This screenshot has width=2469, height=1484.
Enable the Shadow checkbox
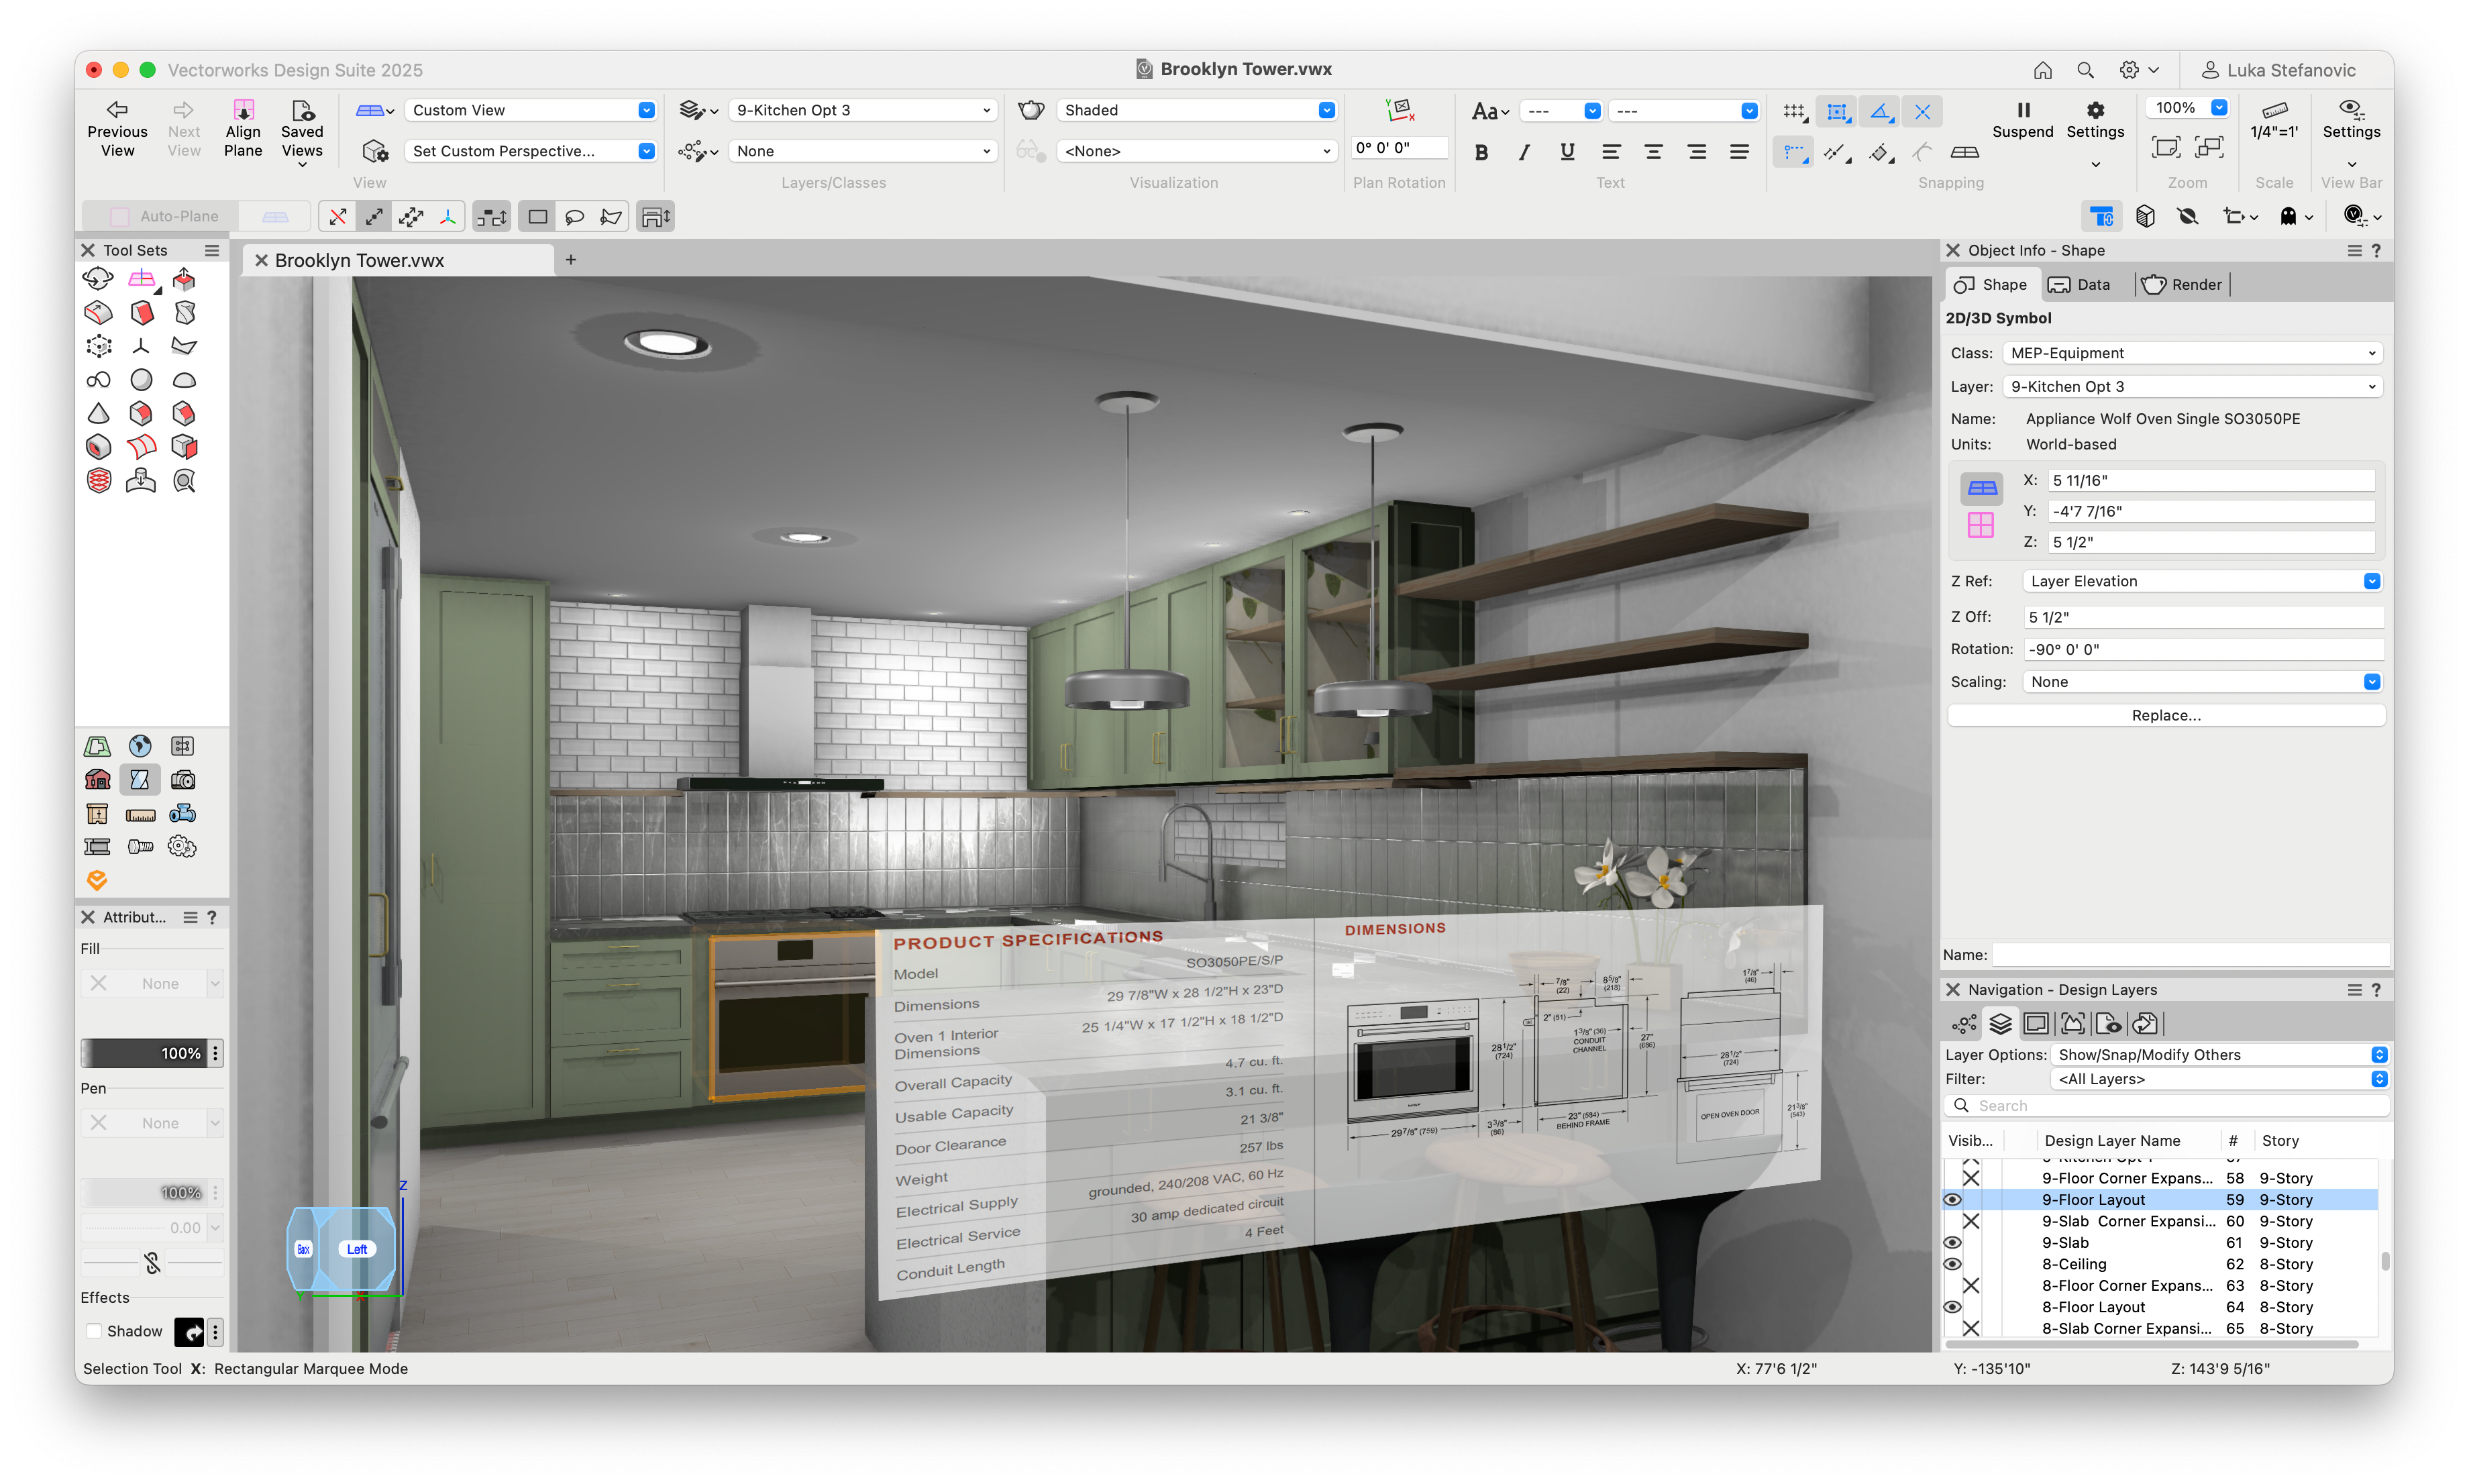[94, 1331]
